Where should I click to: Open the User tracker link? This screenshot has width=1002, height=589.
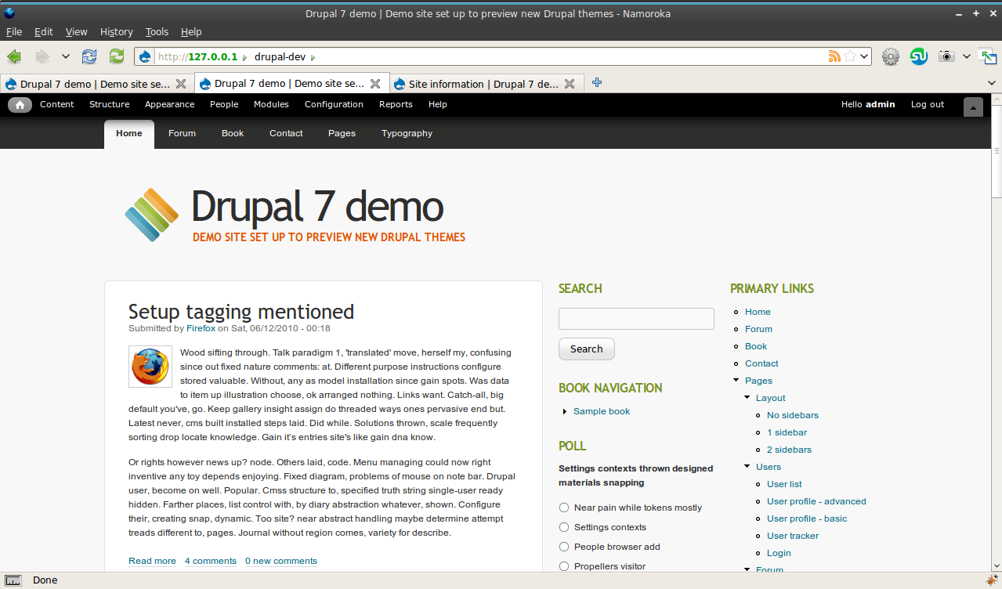pos(793,536)
